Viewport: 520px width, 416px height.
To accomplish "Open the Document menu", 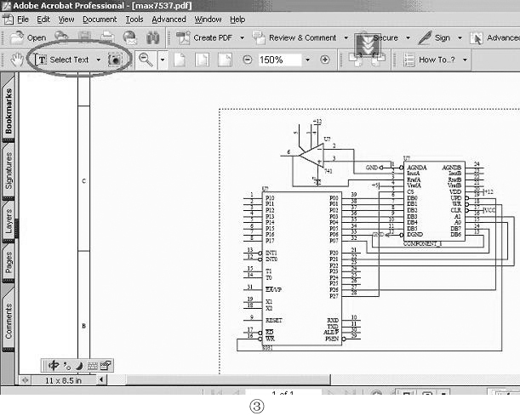I will click(99, 19).
